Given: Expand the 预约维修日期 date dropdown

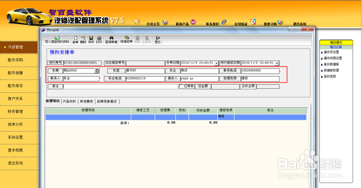Looking at the screenshot, I should click(277, 63).
